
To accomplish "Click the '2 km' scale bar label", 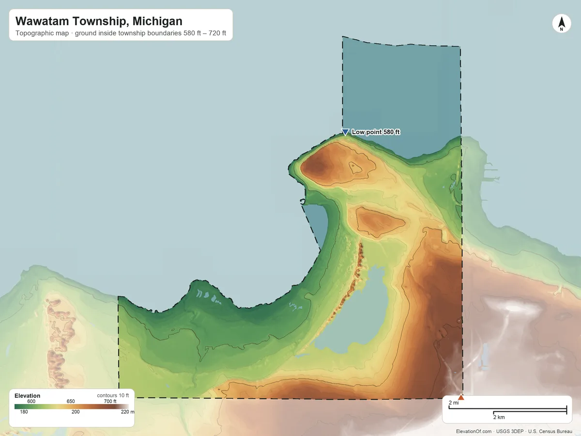I will point(499,417).
